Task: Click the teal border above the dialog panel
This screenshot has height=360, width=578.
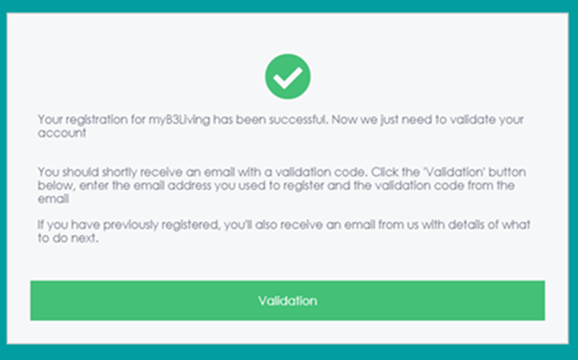Action: click(289, 7)
